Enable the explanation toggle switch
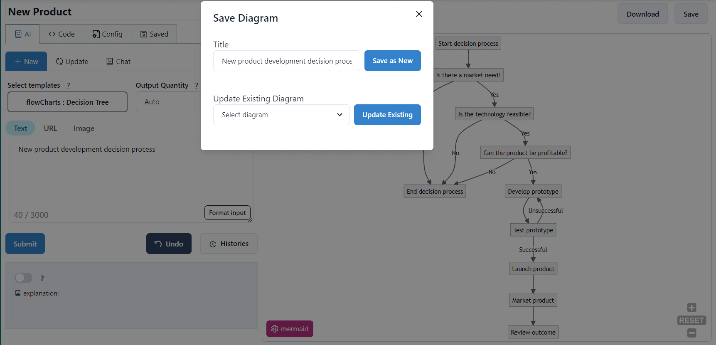Image resolution: width=716 pixels, height=345 pixels. 23,278
